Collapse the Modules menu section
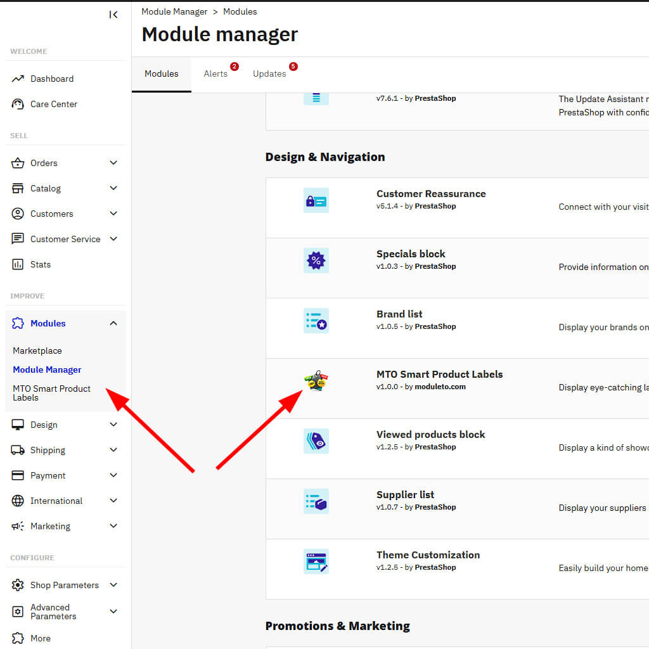649x649 pixels. [113, 323]
